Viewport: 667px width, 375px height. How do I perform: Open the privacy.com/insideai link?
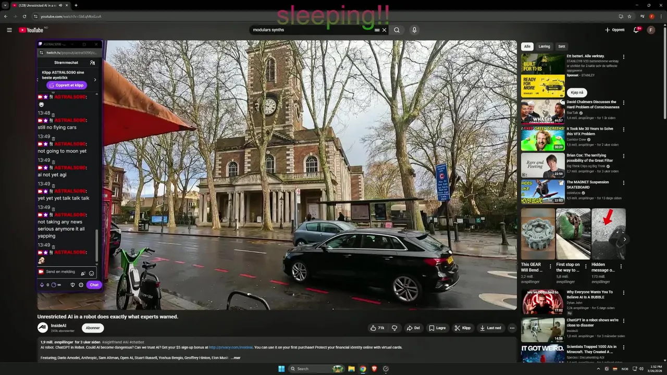tap(231, 347)
